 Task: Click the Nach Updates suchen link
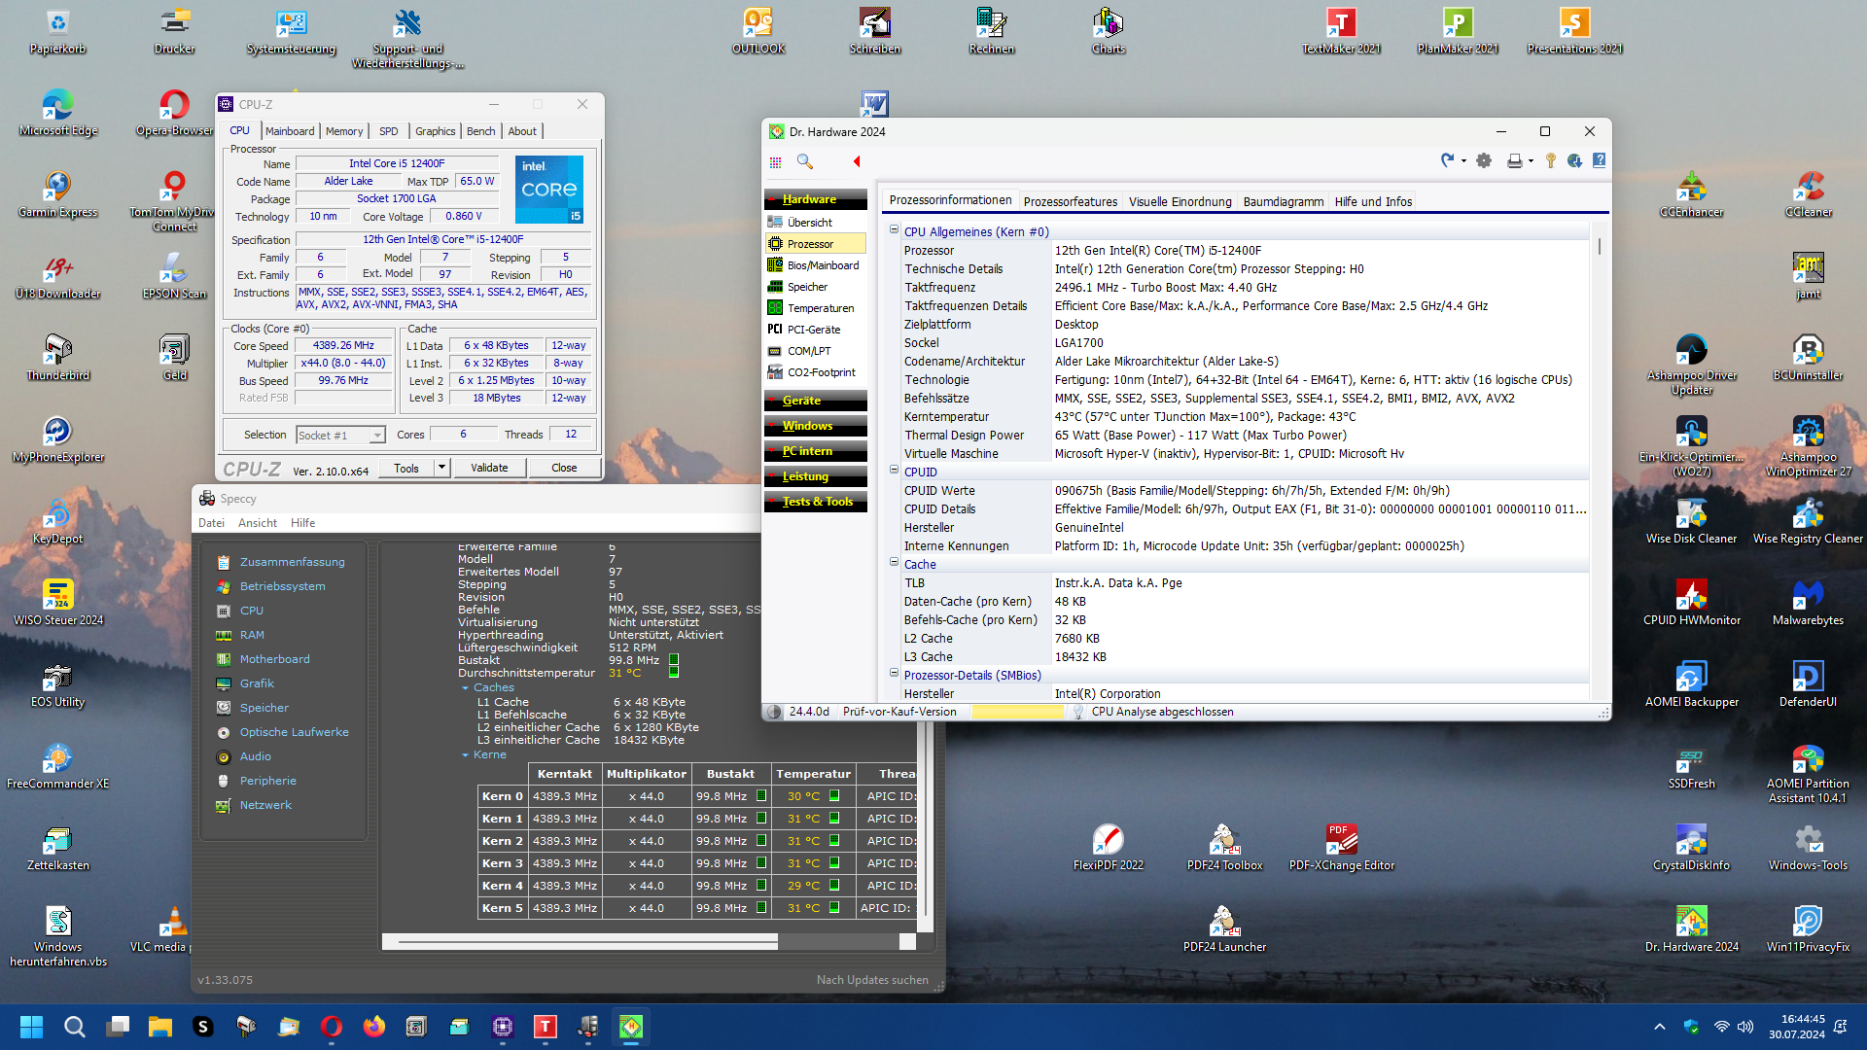click(x=872, y=980)
